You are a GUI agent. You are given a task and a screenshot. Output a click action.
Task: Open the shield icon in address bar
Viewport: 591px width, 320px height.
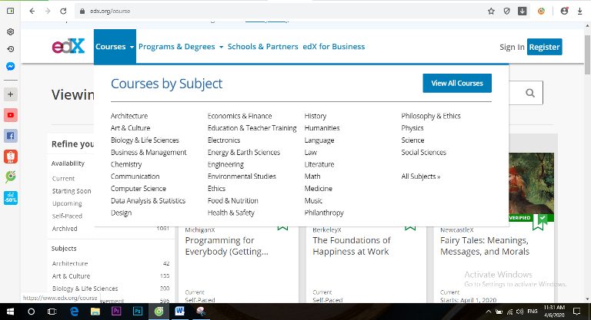(x=506, y=12)
